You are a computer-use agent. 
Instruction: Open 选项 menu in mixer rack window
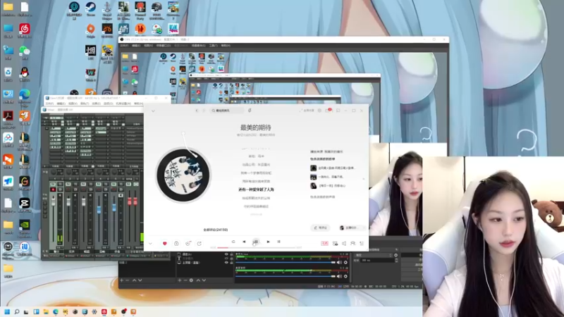point(108,104)
